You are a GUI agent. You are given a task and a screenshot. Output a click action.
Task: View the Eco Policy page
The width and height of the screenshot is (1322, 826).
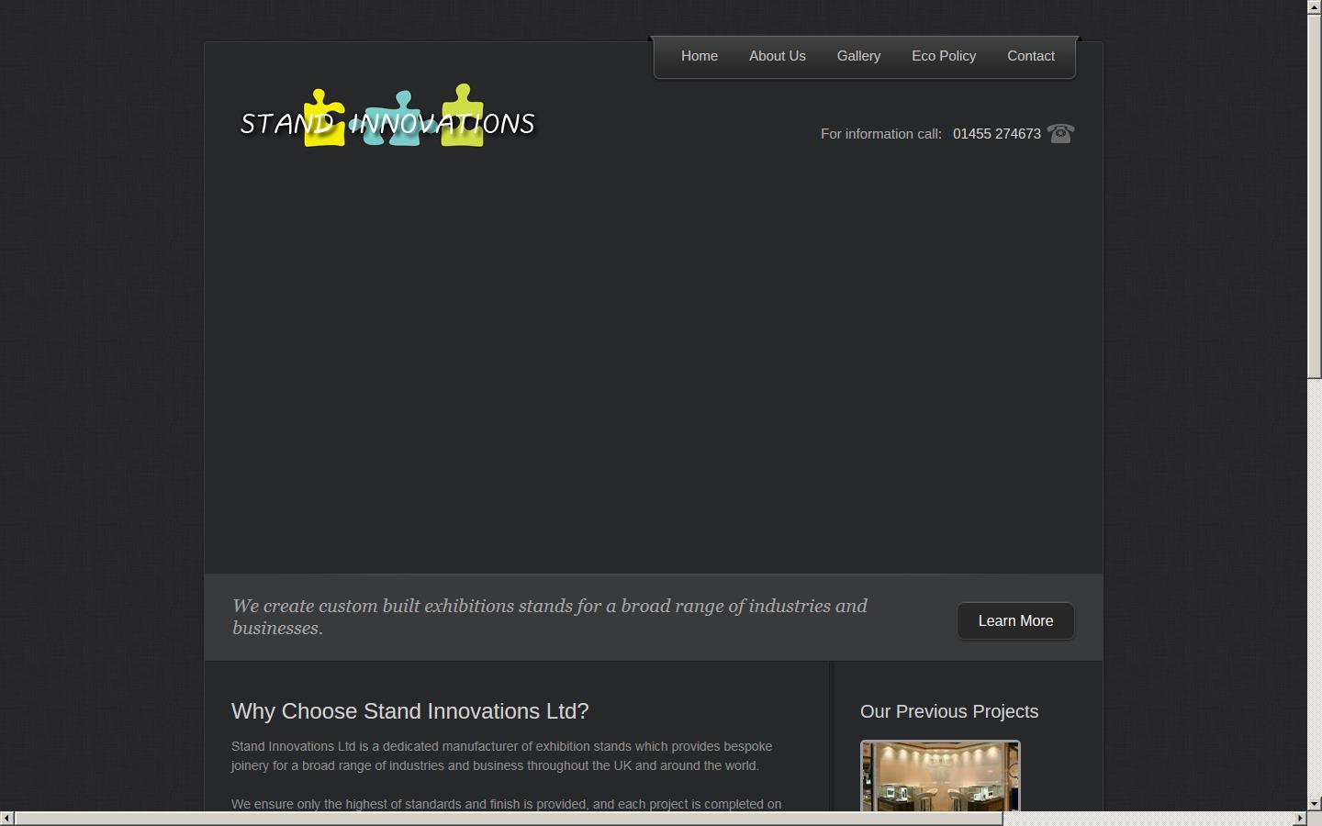pos(943,56)
